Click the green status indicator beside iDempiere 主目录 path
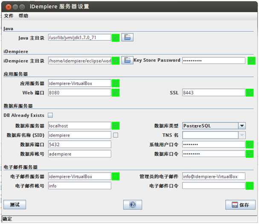Viewport: 259px width, 224px height. tap(116, 61)
